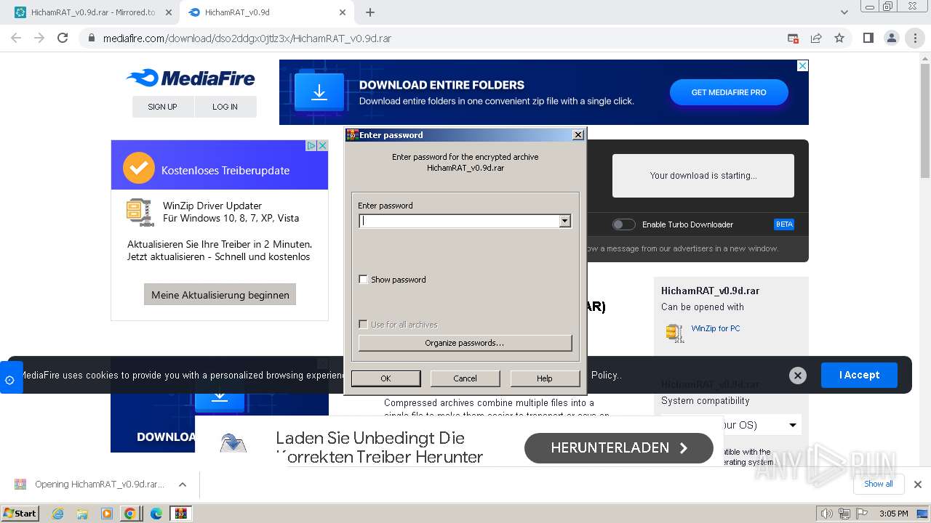Click Meine Aktualisierung beginnen button
931x523 pixels.
[x=220, y=295]
